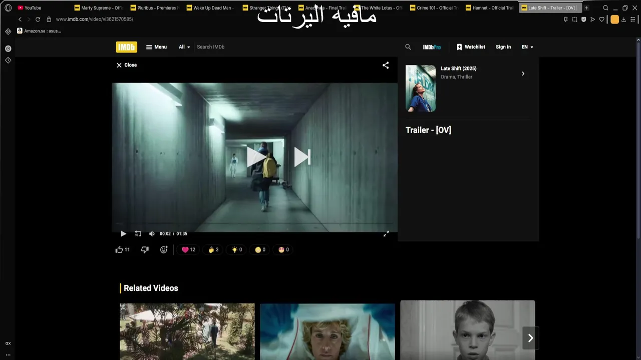Focus the Search IMDb field
Viewport: 641px width, 360px height.
click(295, 47)
